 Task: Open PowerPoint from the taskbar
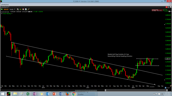pyautogui.click(x=54, y=94)
